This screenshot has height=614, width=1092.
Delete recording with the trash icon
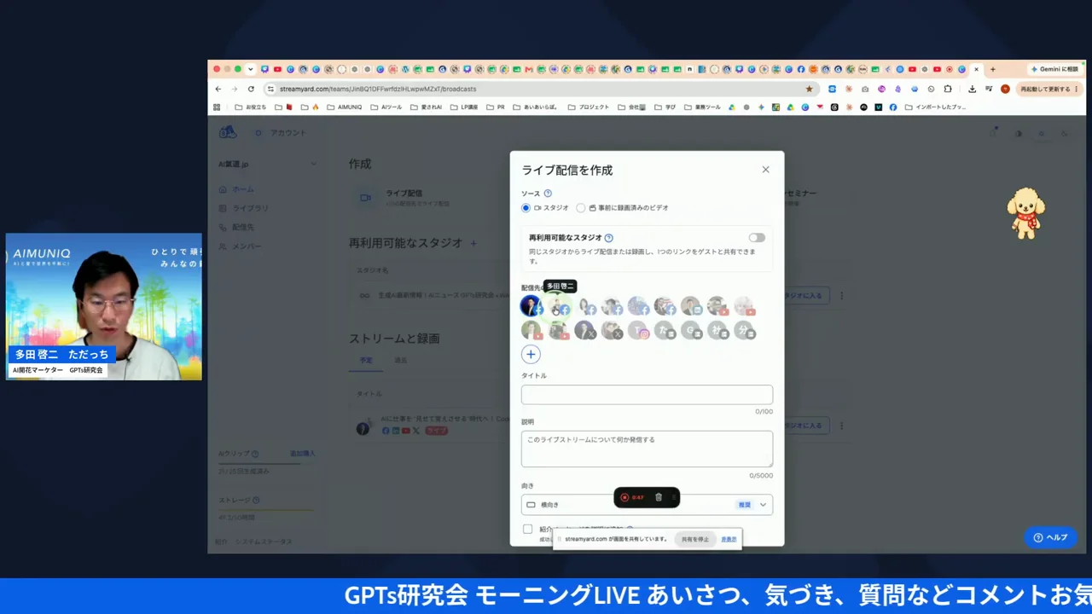pos(659,497)
